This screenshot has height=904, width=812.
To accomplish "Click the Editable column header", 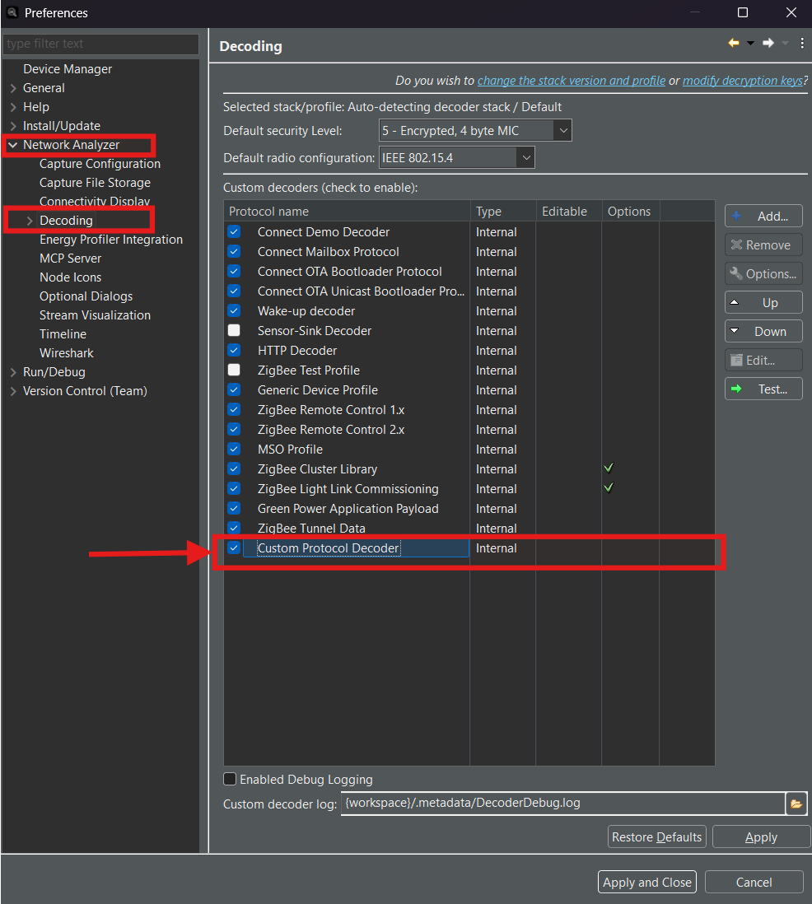I will (568, 211).
